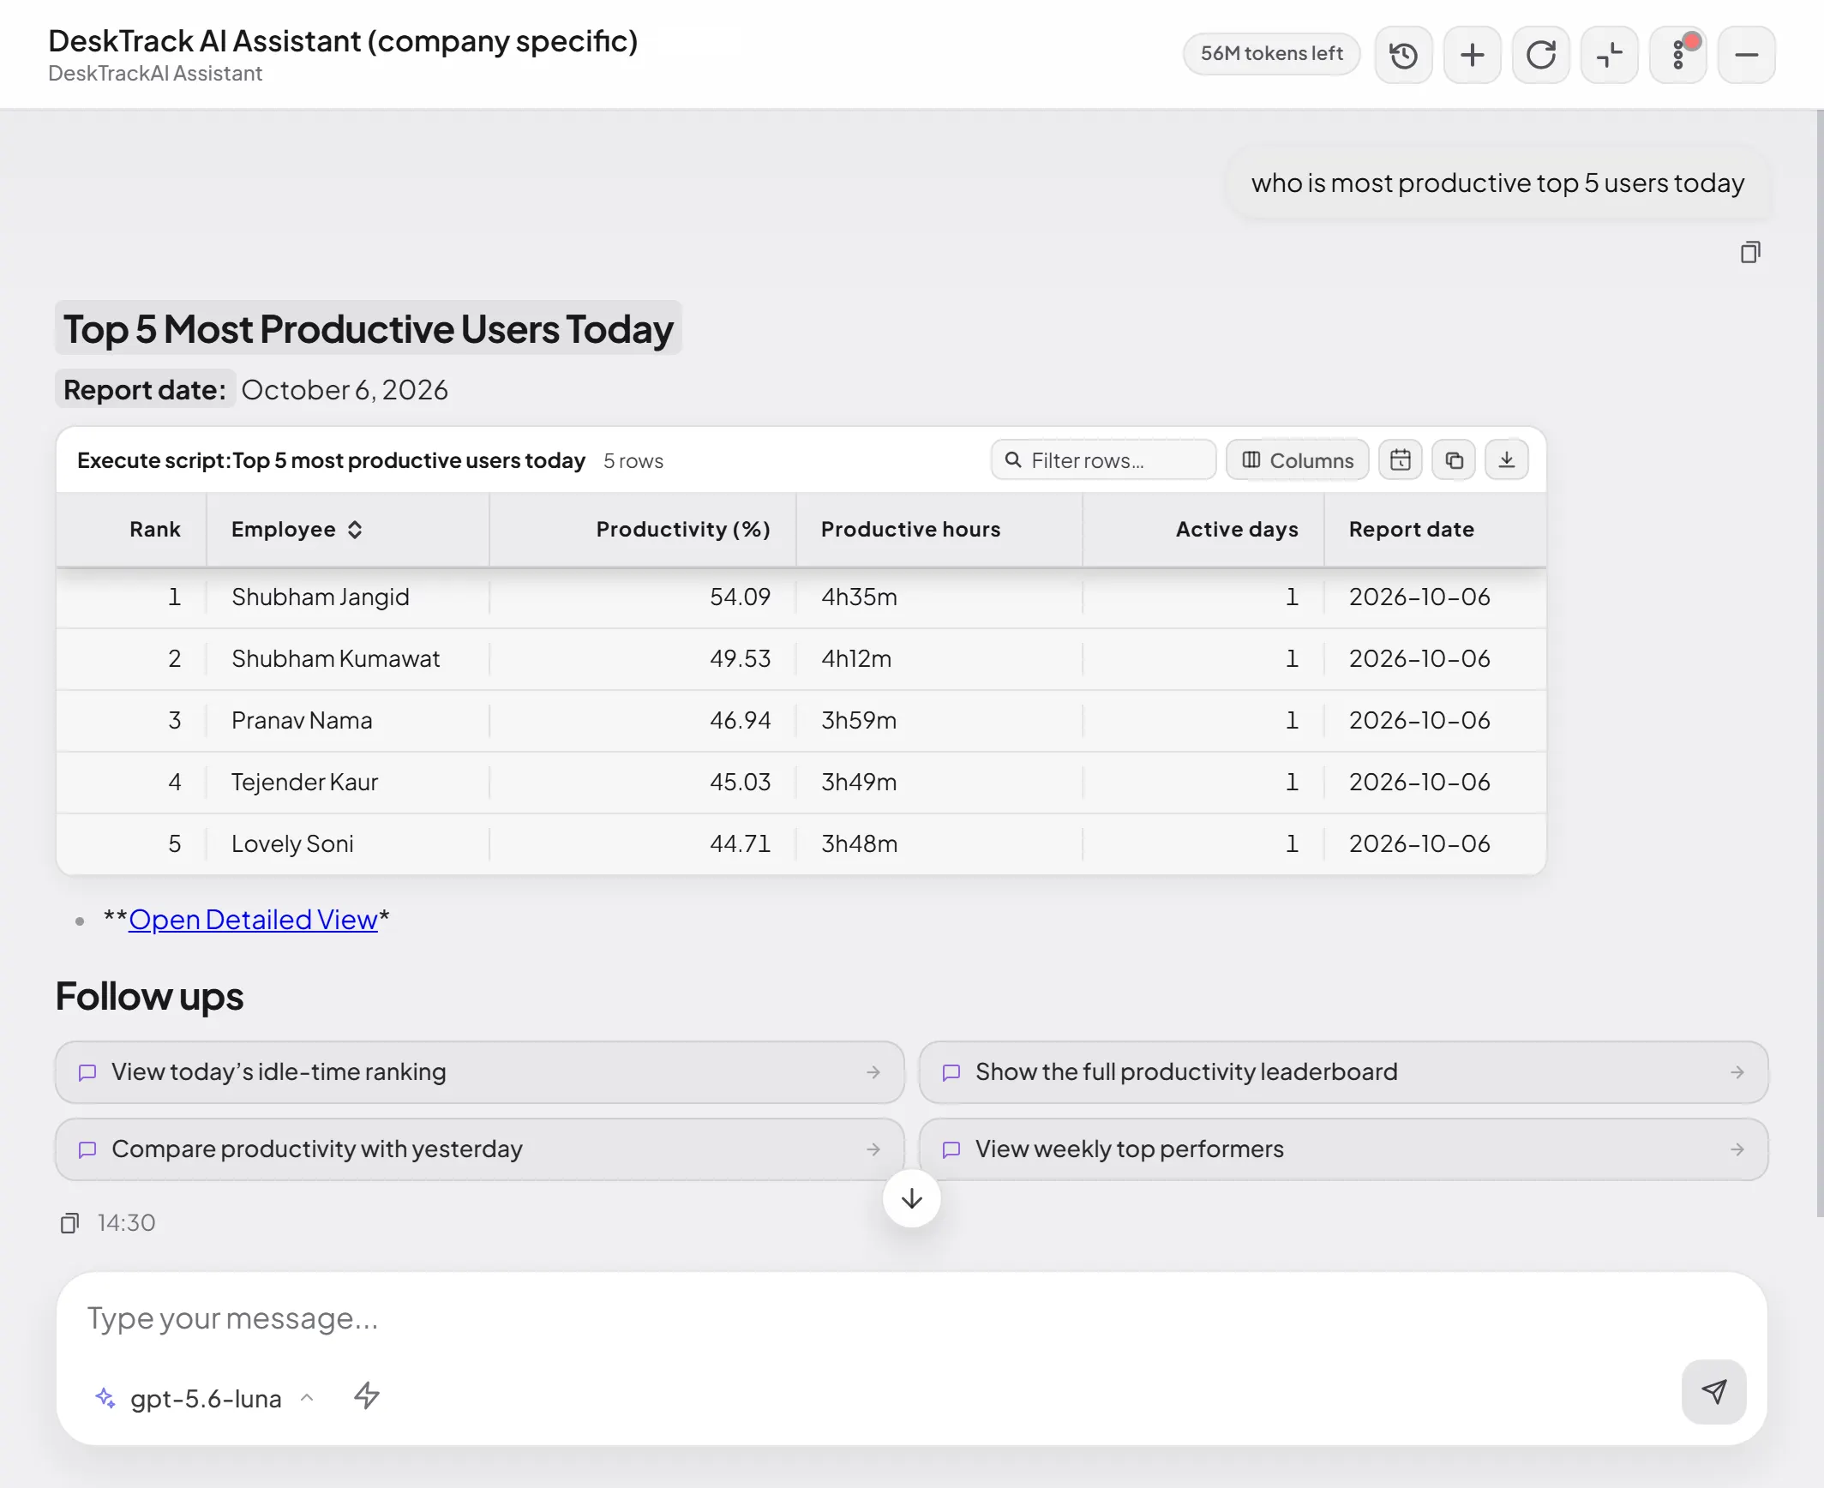The image size is (1824, 1488).
Task: Open chat history clock icon
Action: 1403,56
